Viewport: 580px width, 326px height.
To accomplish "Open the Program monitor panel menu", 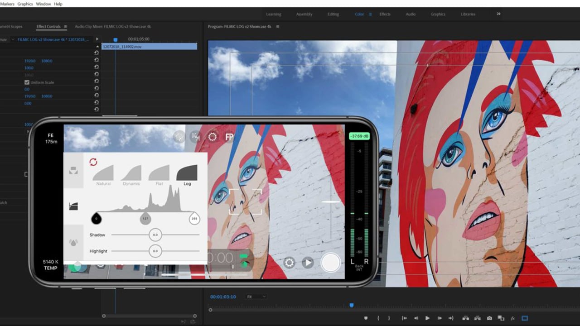I will [x=278, y=27].
